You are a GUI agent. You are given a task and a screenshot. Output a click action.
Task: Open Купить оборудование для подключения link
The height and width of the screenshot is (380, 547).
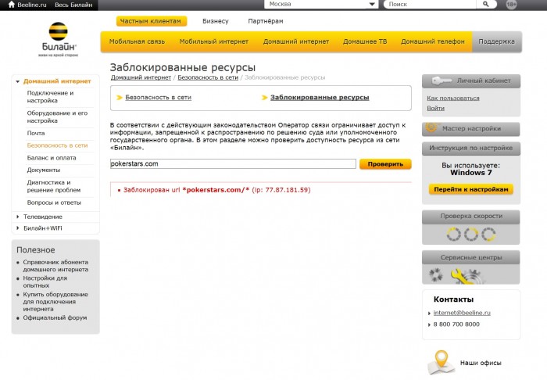pos(55,302)
